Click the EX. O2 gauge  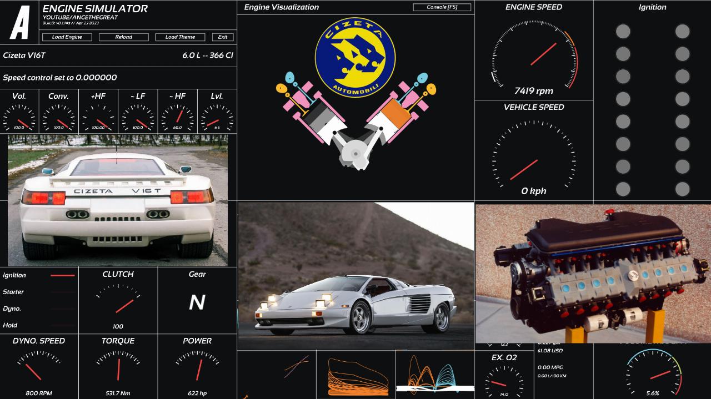tap(504, 380)
